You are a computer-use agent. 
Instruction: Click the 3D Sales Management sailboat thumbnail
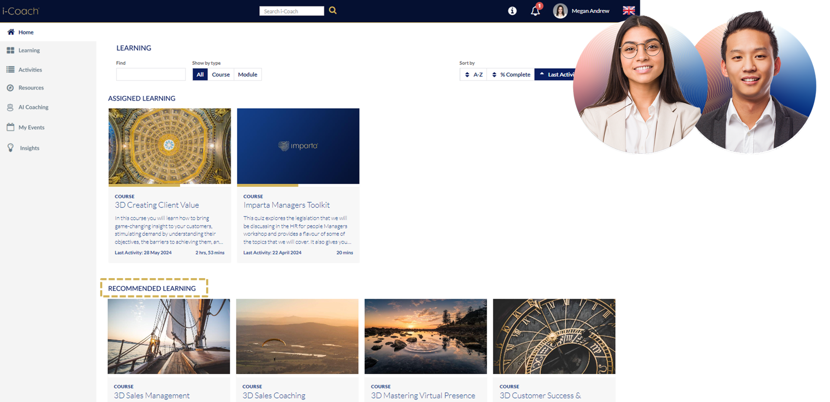(169, 336)
